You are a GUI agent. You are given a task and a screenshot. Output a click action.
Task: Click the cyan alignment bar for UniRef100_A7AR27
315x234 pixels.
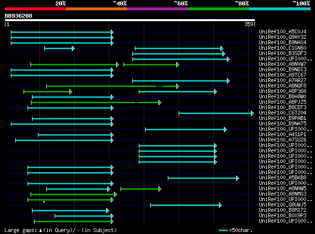pos(181,81)
